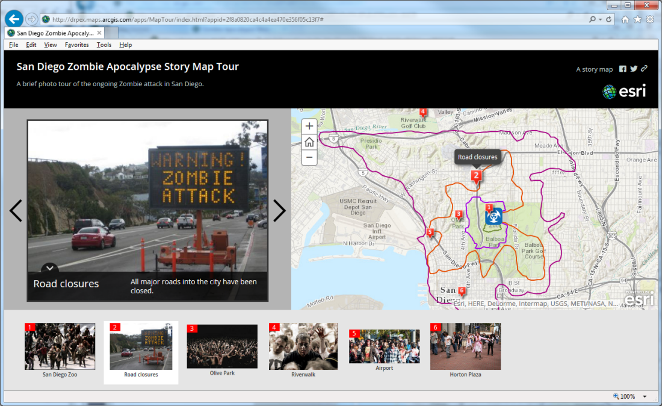The height and width of the screenshot is (406, 662).
Task: Click the Esri logo in the header
Action: click(x=625, y=91)
